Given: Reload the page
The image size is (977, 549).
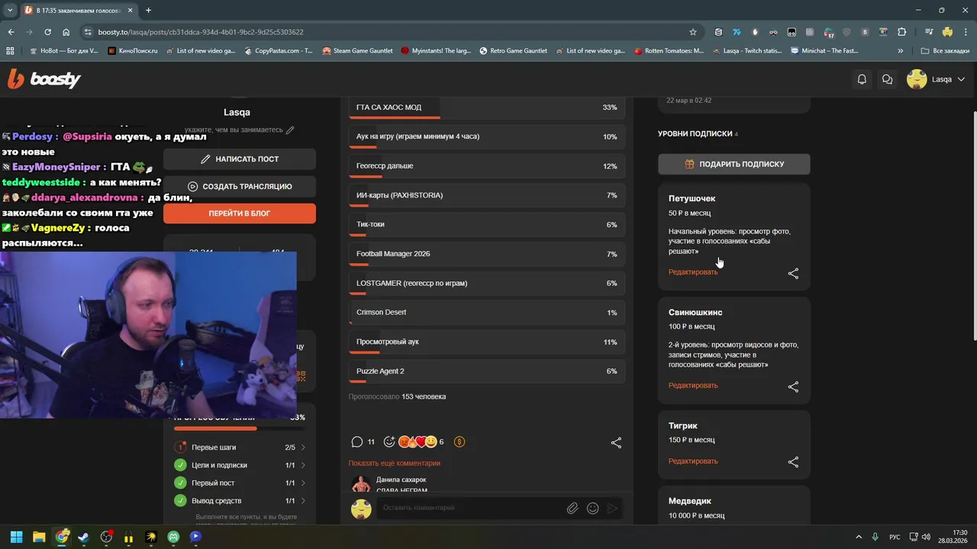Looking at the screenshot, I should click(47, 32).
